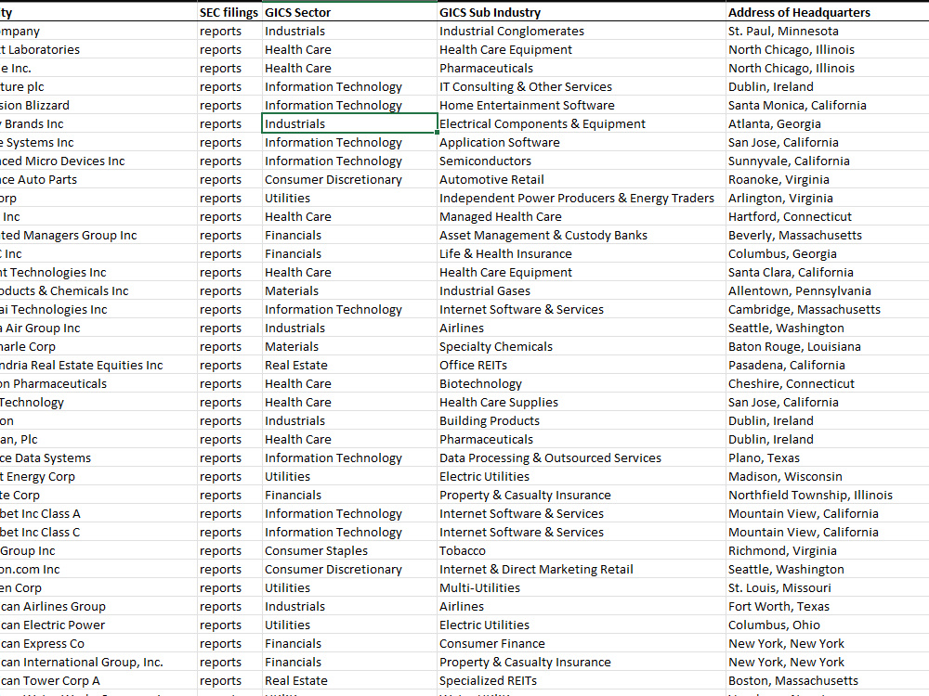Select the Biotechnology cell
929x696 pixels.
click(x=581, y=383)
